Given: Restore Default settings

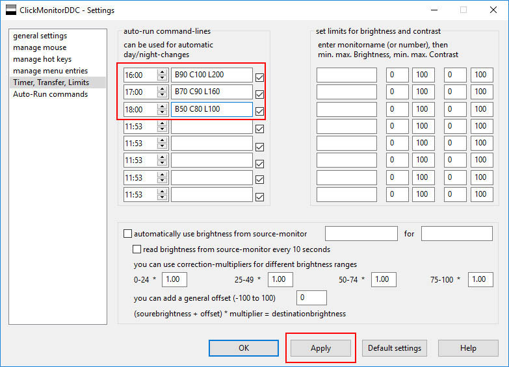Looking at the screenshot, I should point(395,348).
